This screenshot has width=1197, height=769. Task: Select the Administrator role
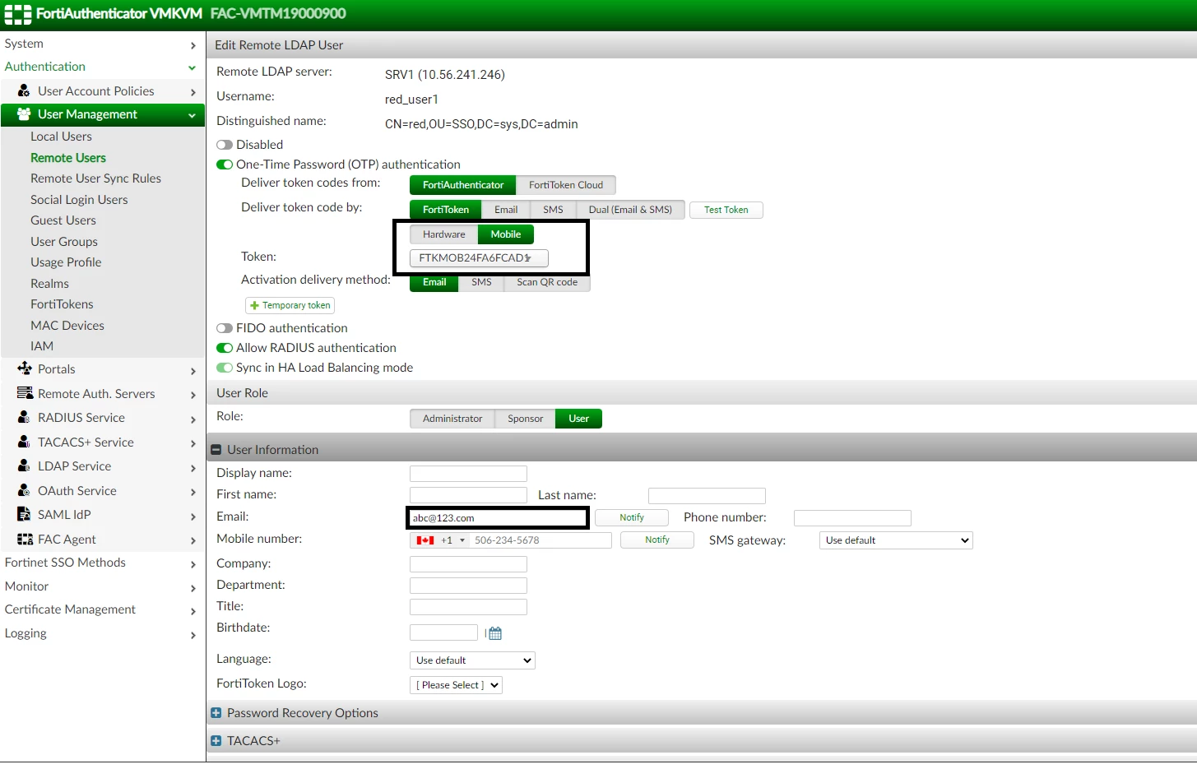[452, 419]
